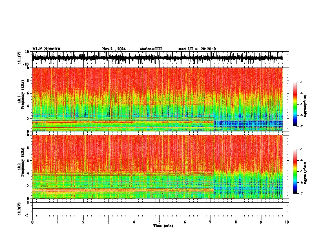323x249 pixels.
Task: Click the ch.3(V) axis label
Action: click(19, 209)
